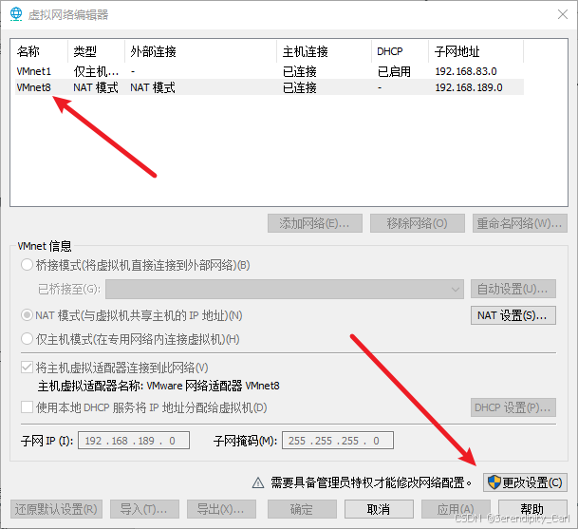578x529 pixels.
Task: Open the 已桥接至 dropdown
Action: pos(285,289)
